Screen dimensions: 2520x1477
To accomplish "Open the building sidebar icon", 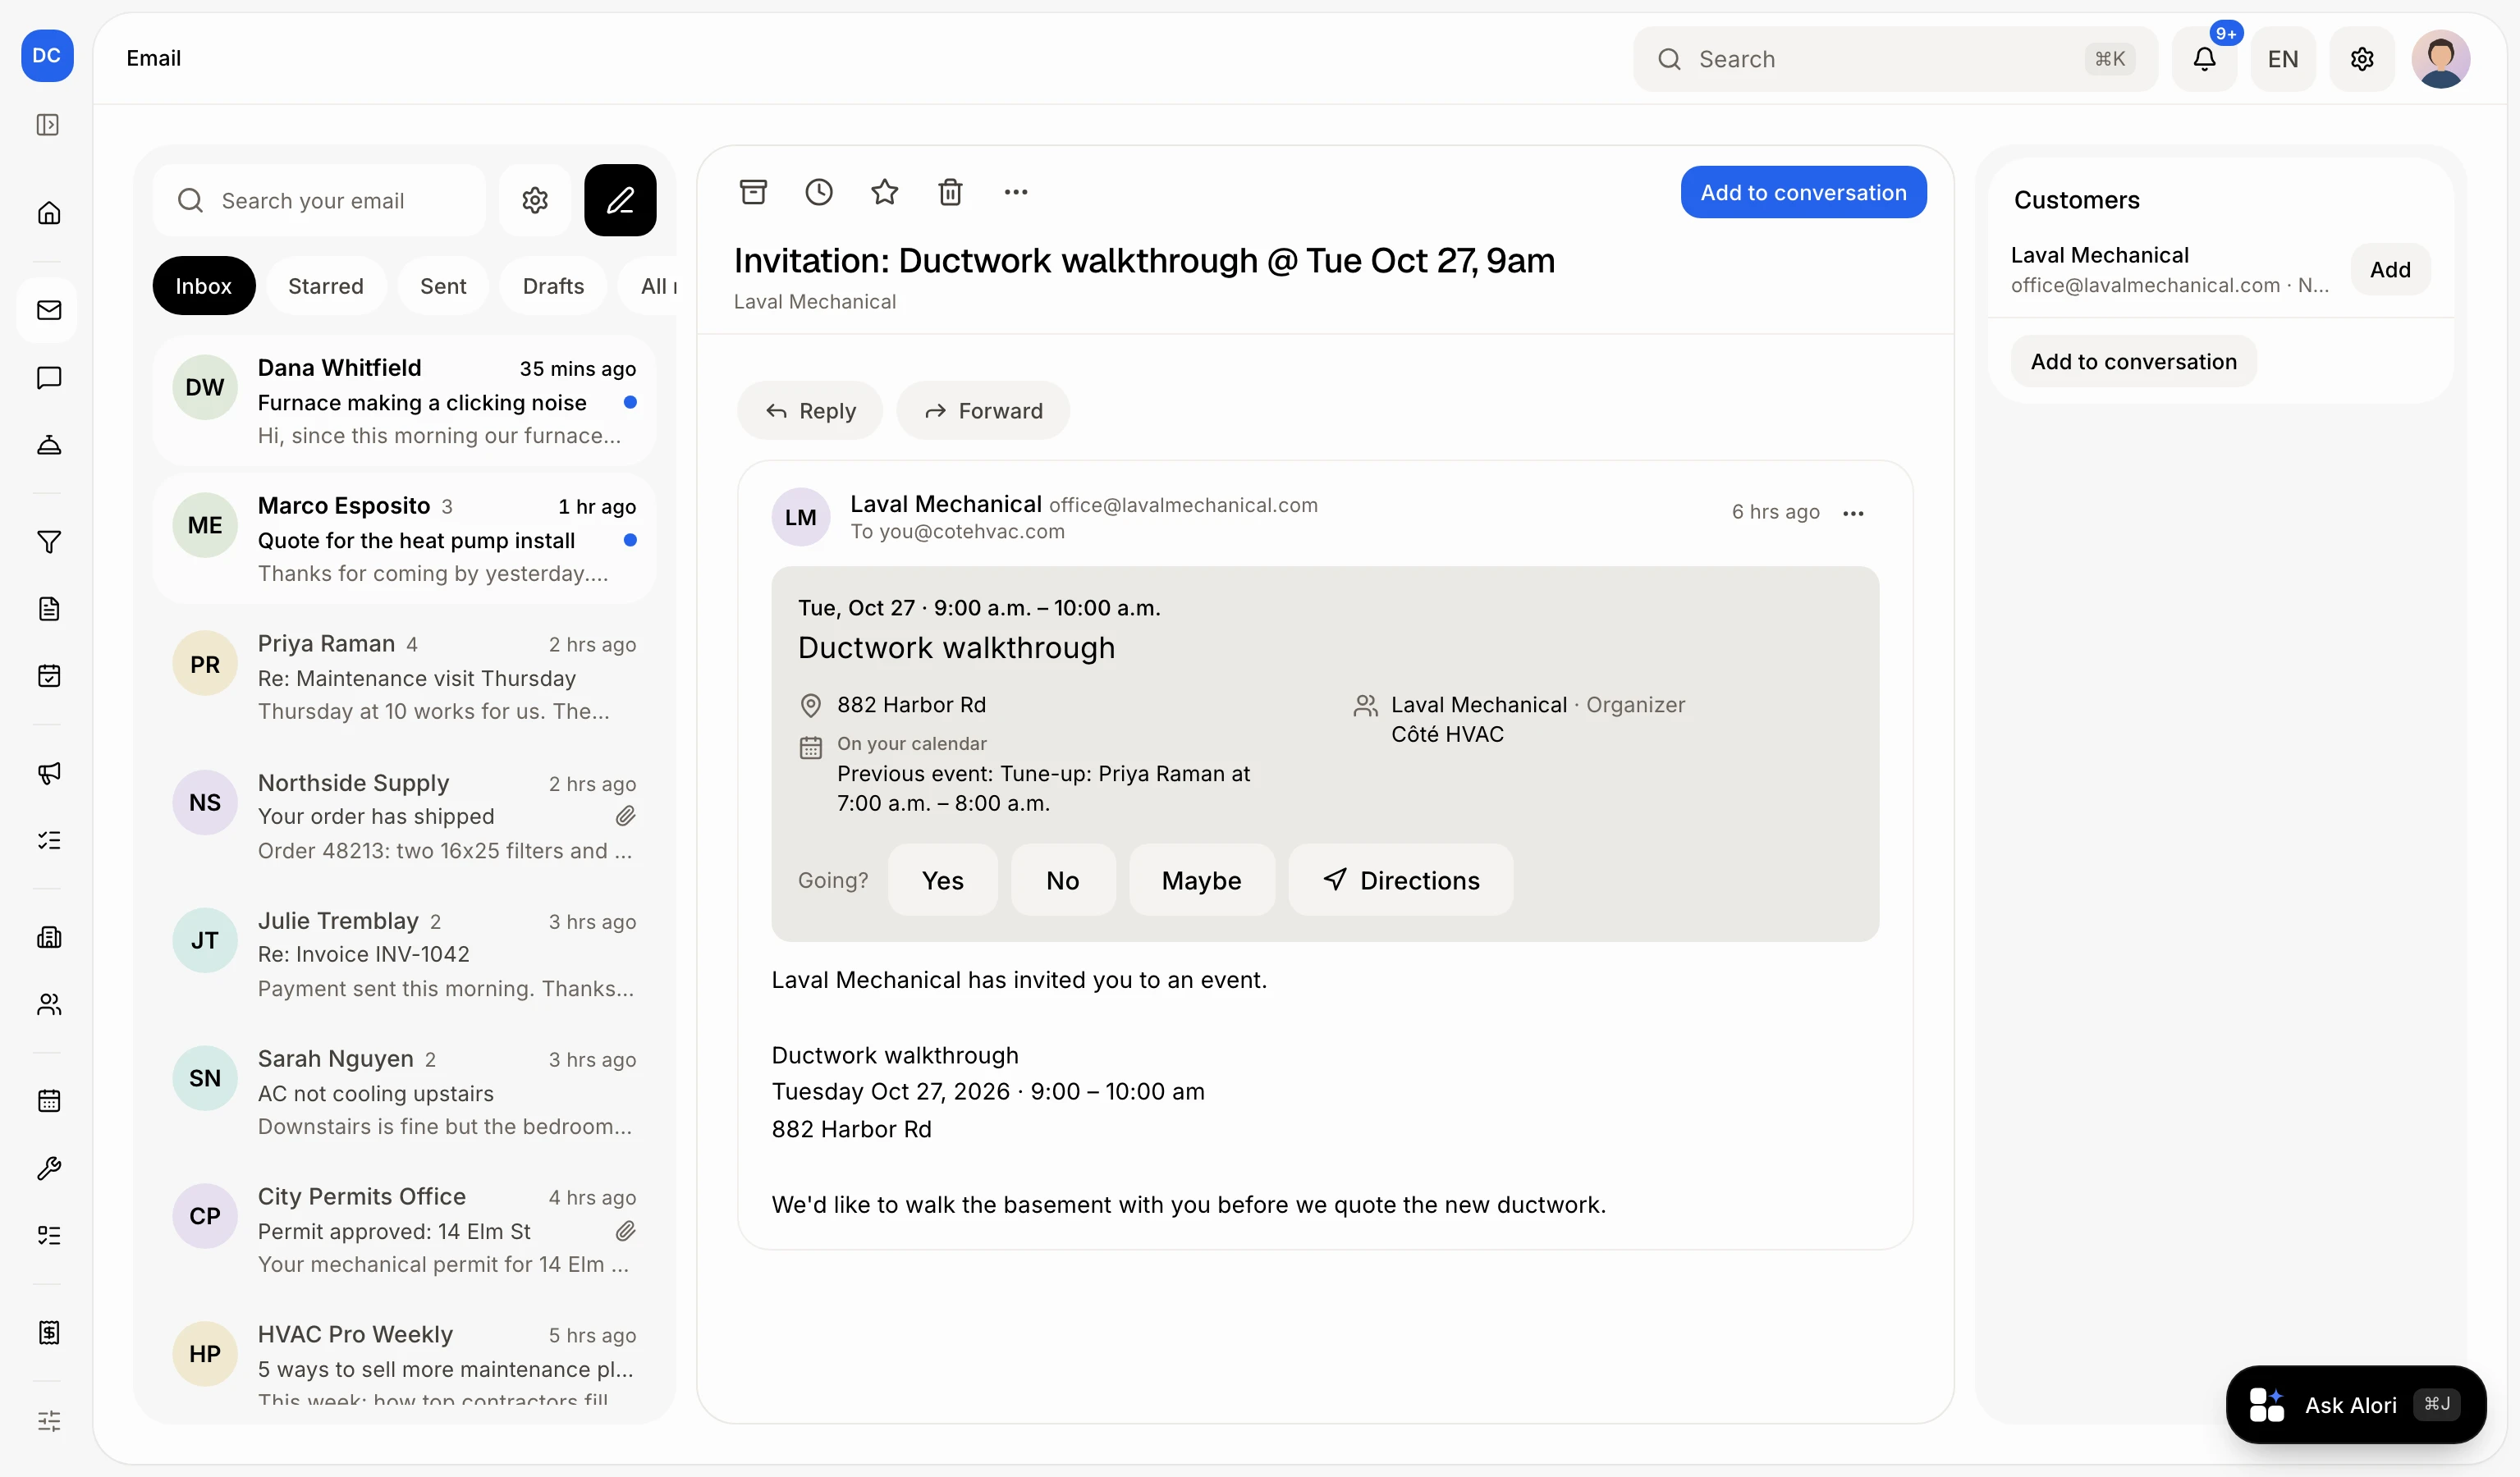I will (48, 937).
